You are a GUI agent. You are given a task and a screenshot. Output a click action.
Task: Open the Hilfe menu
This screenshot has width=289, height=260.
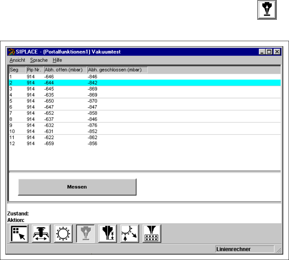[57, 60]
